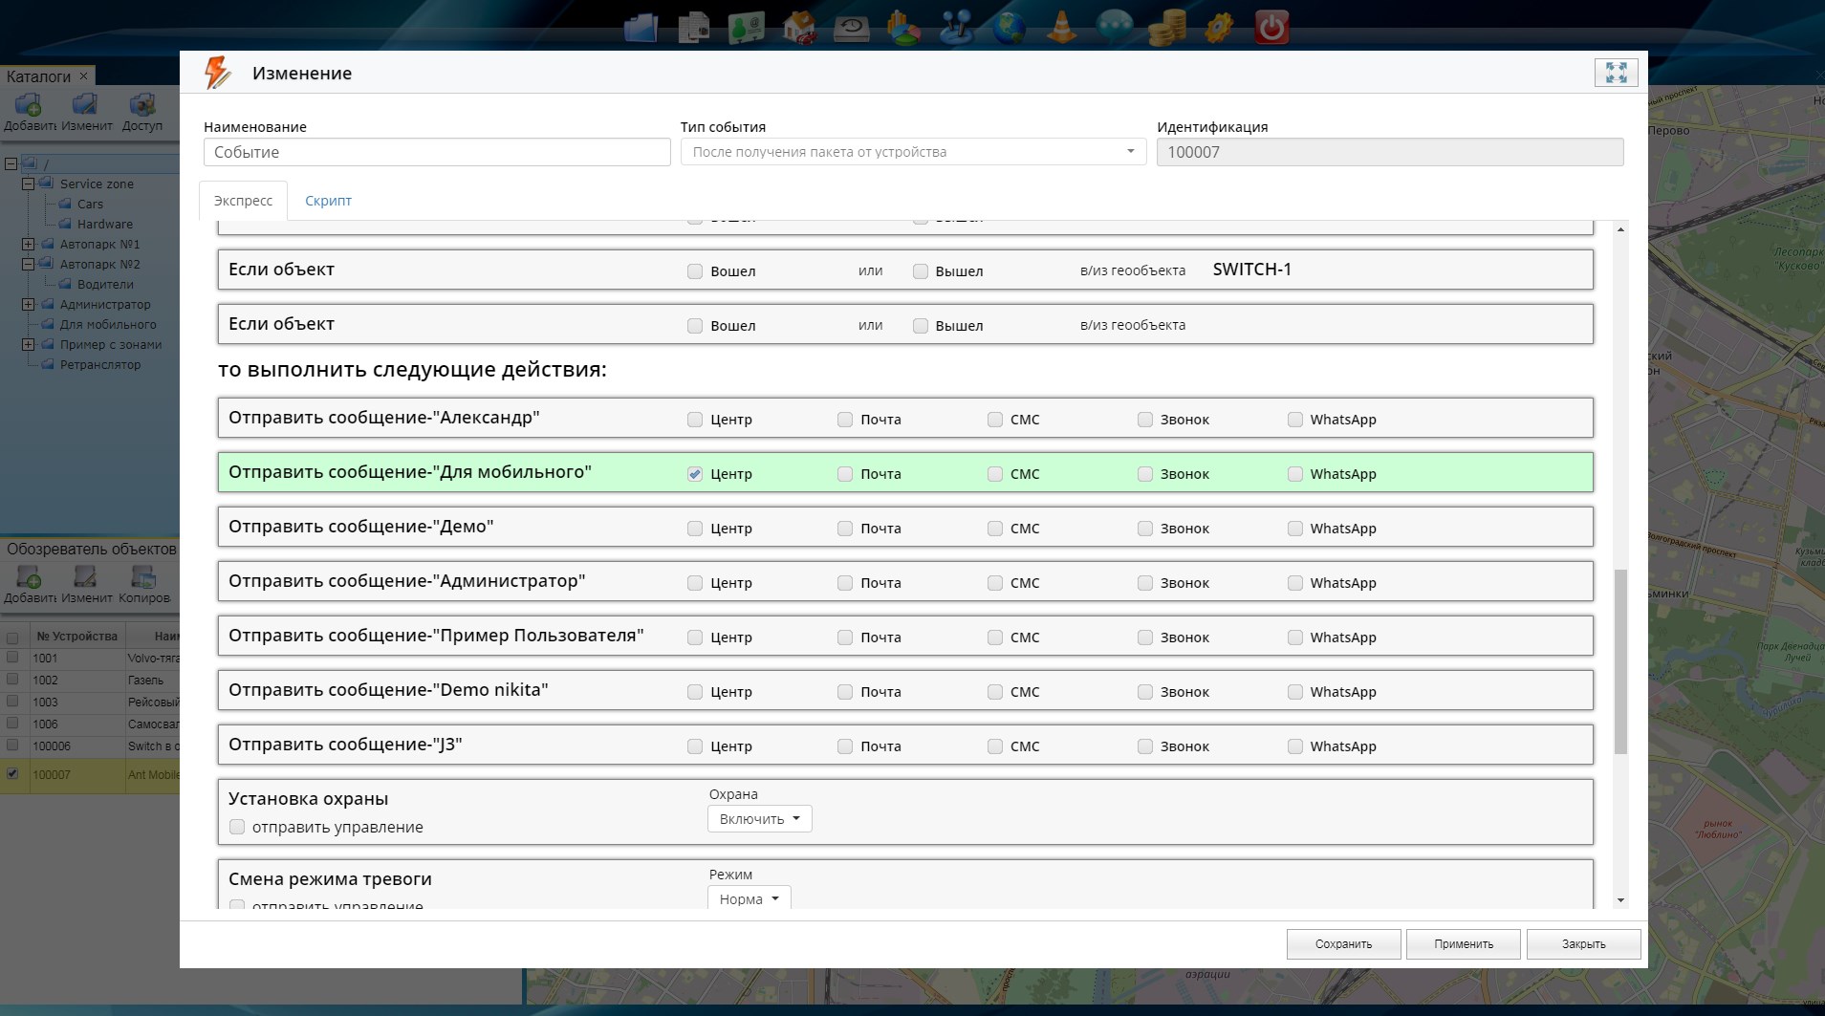Open the documents report icon in top dock
Screen dimensions: 1825x1016
click(x=694, y=27)
